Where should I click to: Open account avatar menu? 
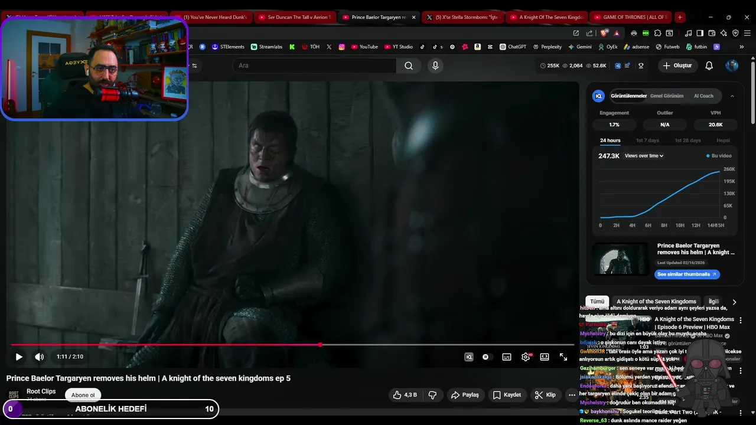[x=732, y=66]
